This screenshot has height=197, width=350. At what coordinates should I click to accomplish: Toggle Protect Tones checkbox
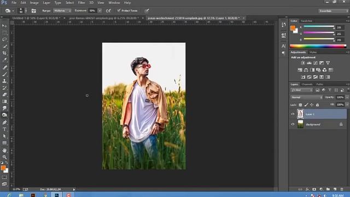119,10
